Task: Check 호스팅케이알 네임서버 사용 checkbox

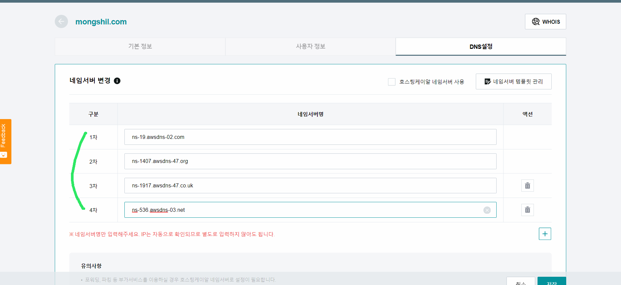Action: (392, 82)
